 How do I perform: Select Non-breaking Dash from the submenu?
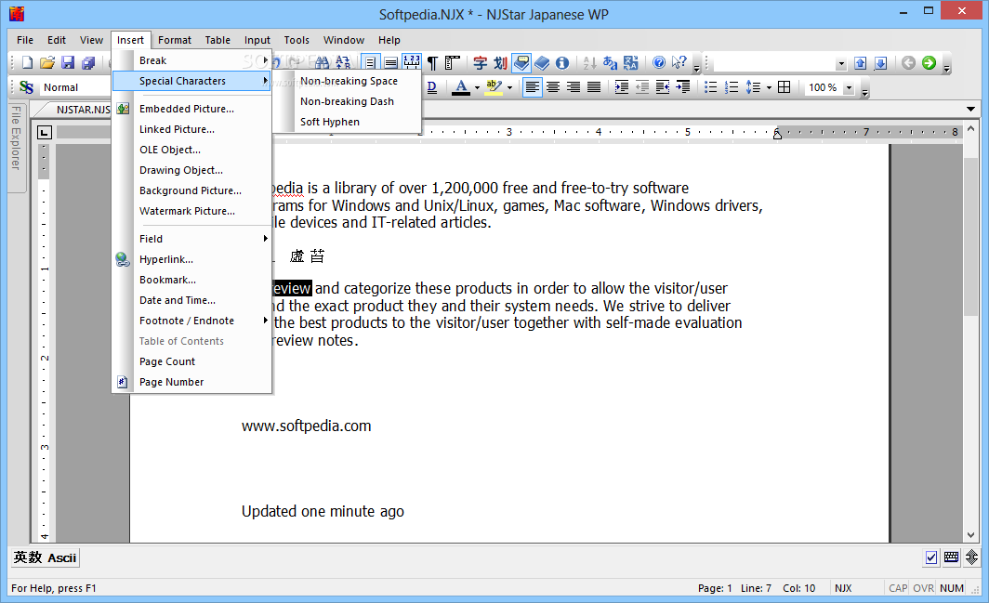[349, 101]
